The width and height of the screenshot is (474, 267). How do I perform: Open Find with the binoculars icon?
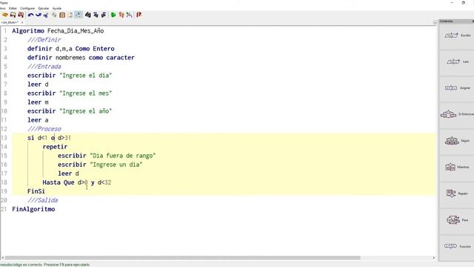click(87, 15)
